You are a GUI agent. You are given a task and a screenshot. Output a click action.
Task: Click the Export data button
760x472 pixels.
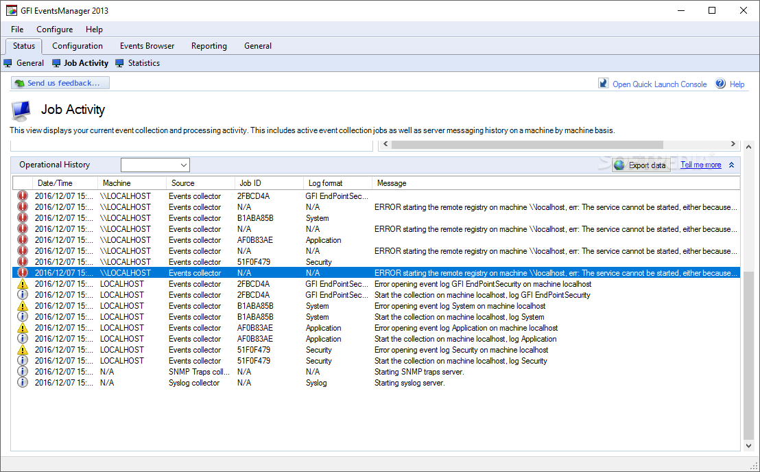click(641, 165)
